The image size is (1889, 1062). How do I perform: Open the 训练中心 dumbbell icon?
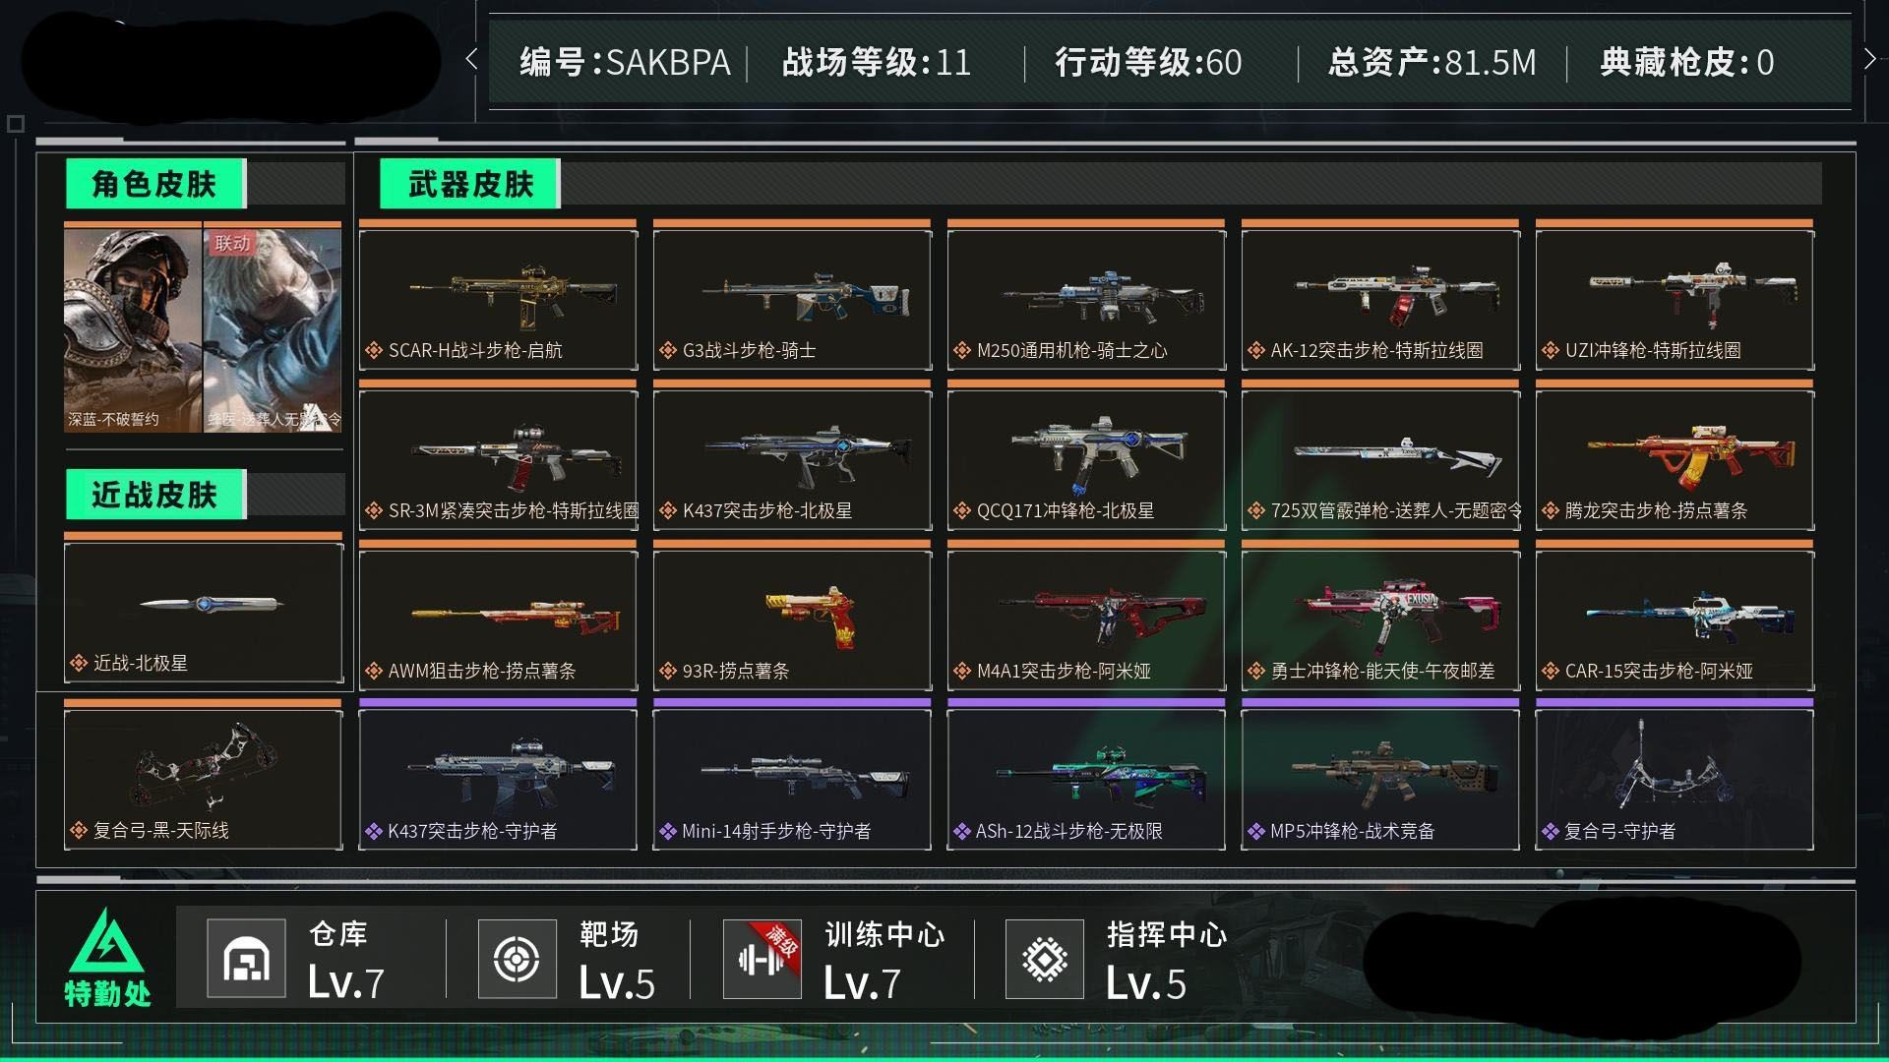[x=762, y=959]
